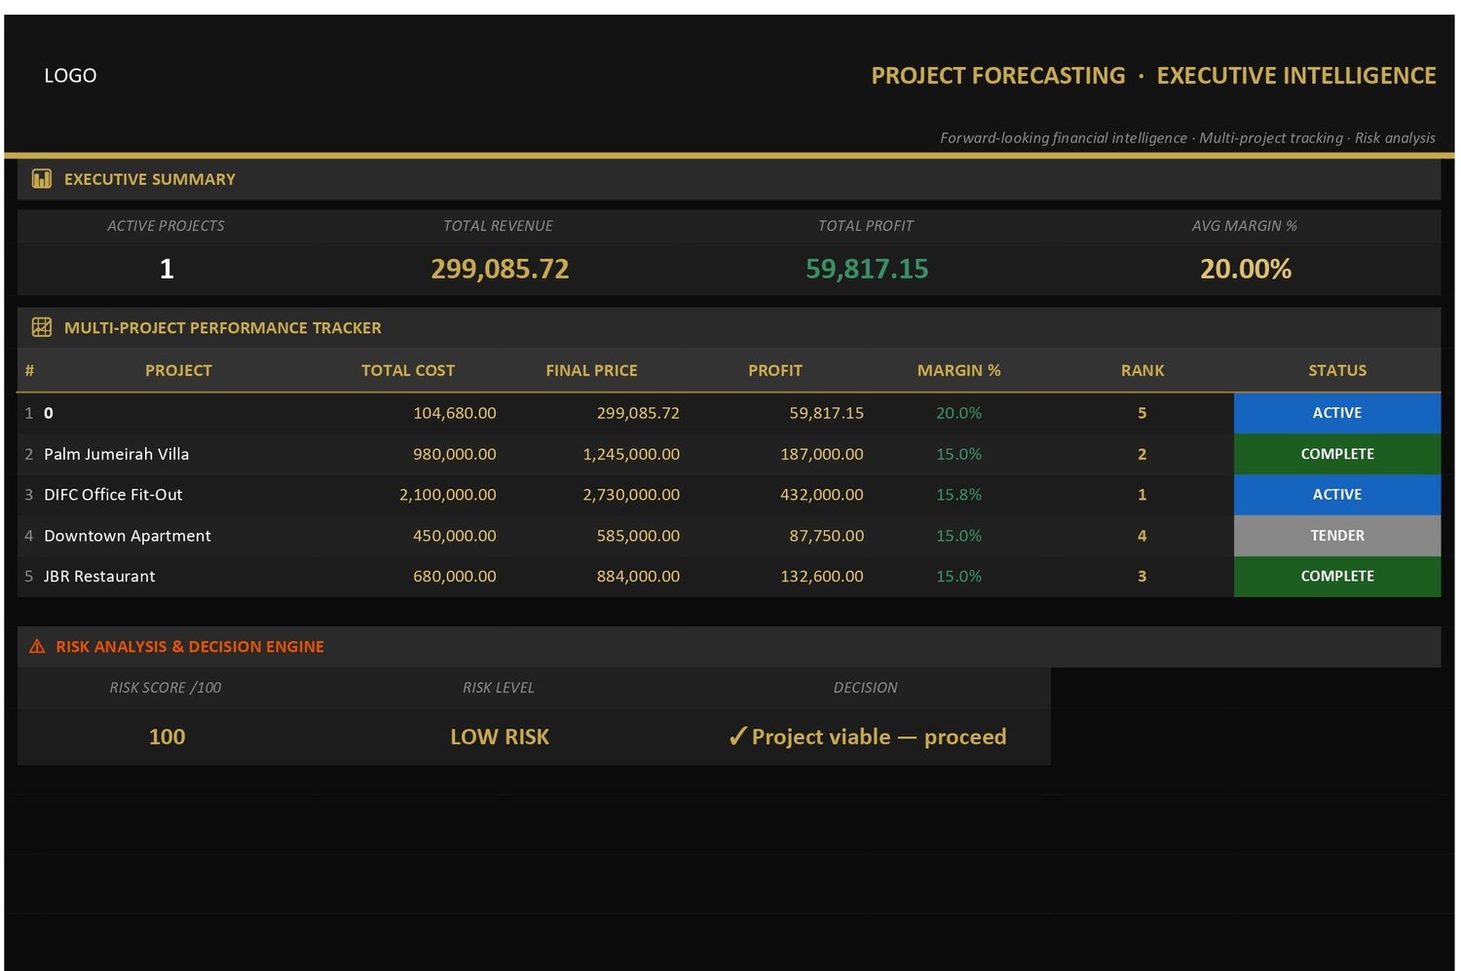
Task: Select the DIFC Office Fit-Out project name
Action: pos(113,495)
